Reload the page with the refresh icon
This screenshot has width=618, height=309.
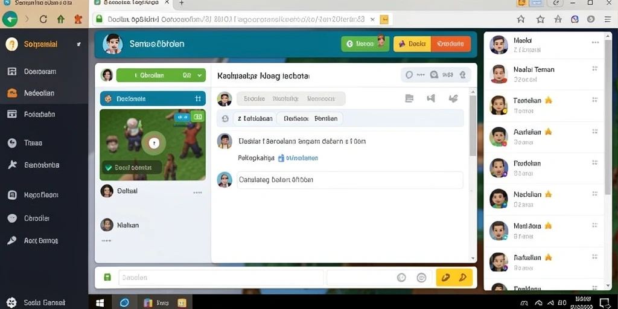coord(43,19)
